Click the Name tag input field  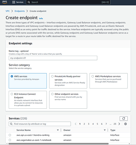pos(53,58)
